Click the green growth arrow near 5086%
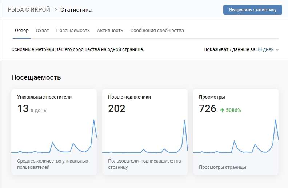288x188 pixels. (222, 110)
